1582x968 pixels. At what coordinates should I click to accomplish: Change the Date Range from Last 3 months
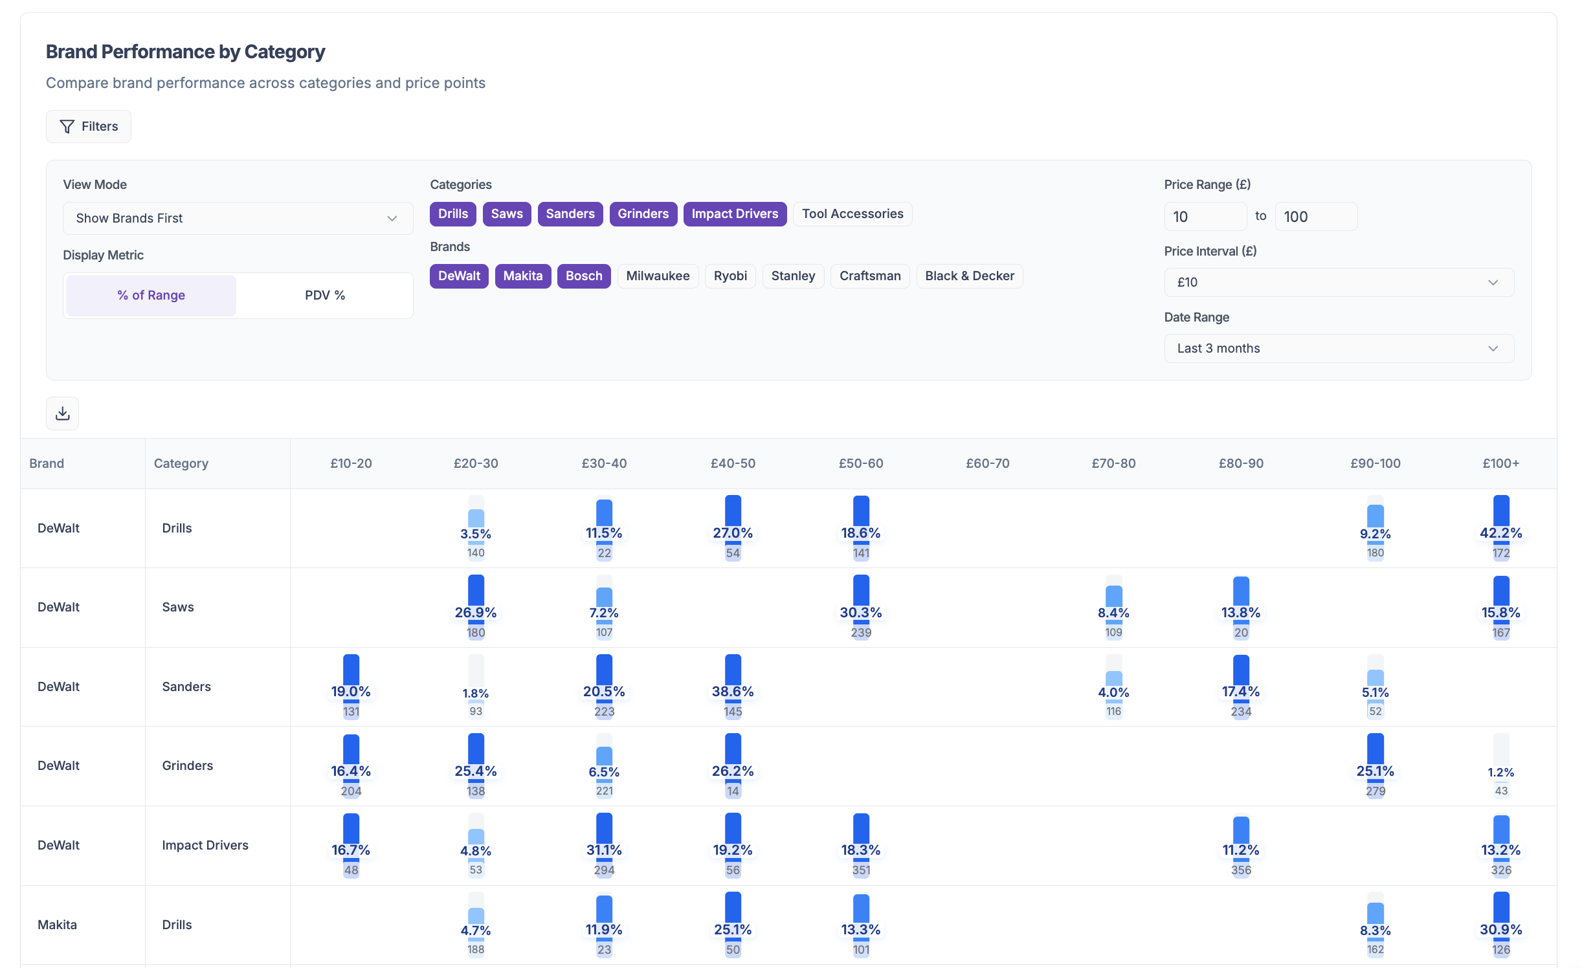(1338, 348)
